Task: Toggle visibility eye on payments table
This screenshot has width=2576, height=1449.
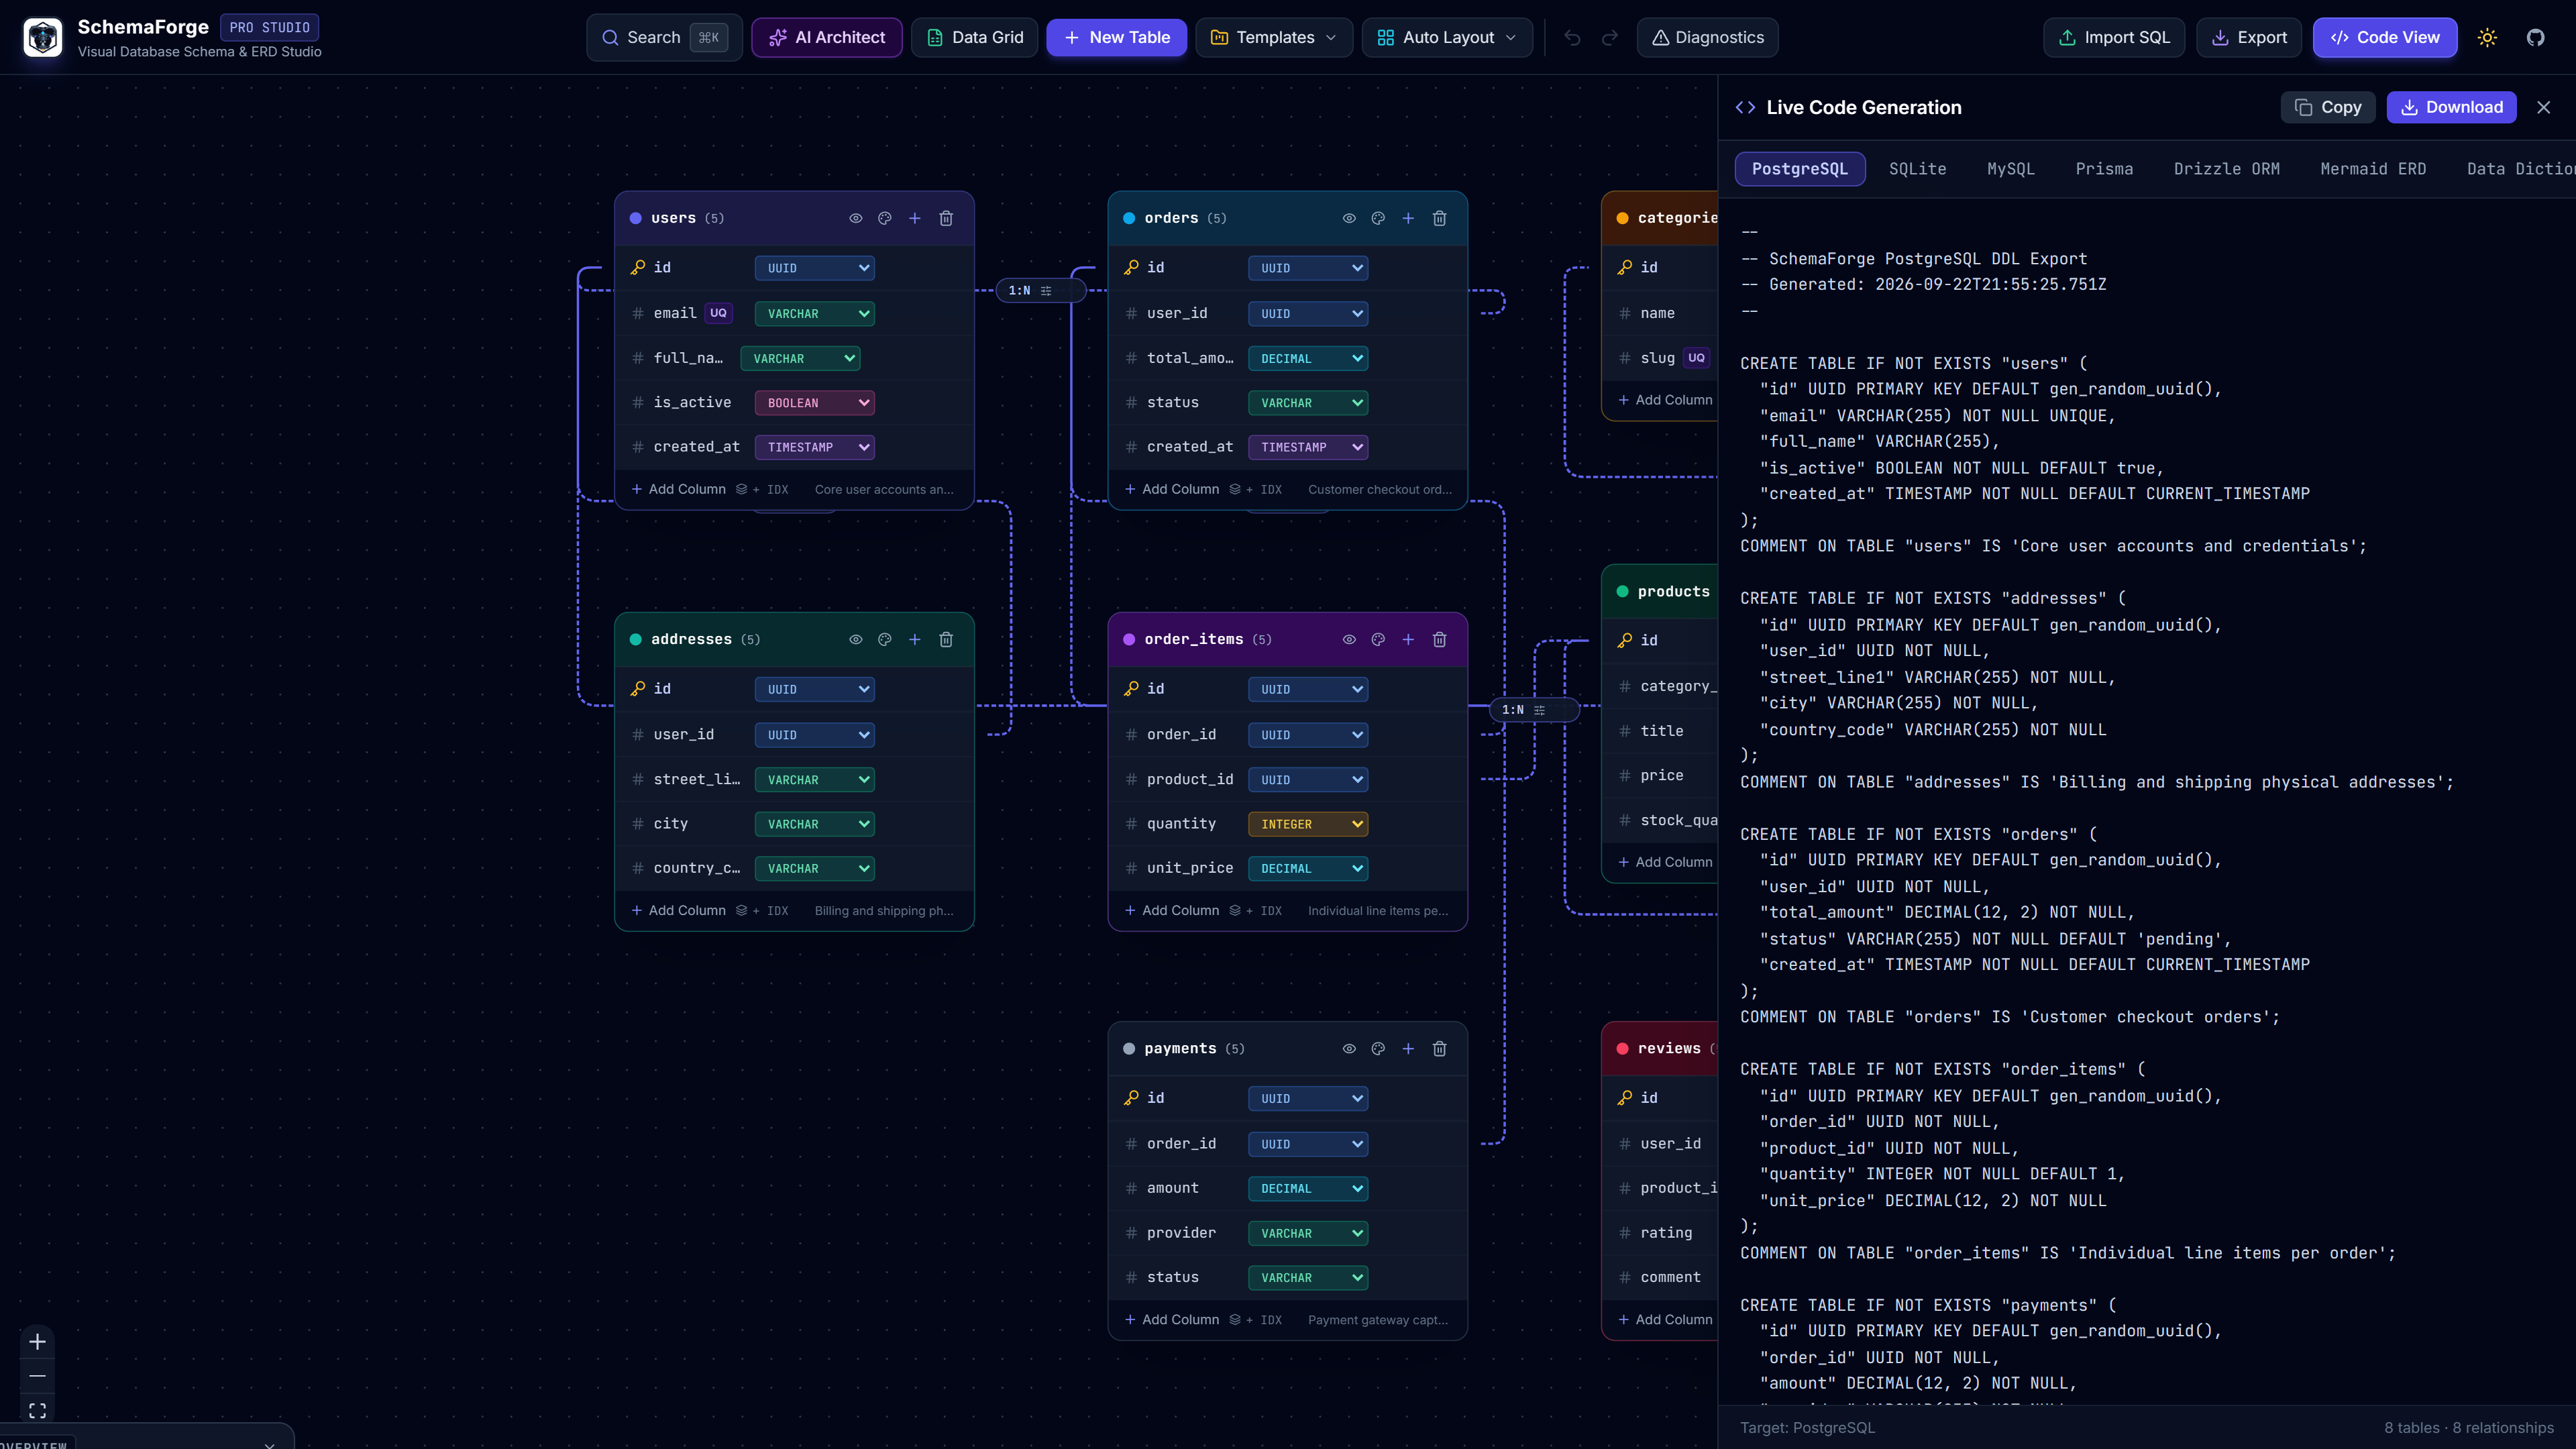Action: pos(1349,1048)
